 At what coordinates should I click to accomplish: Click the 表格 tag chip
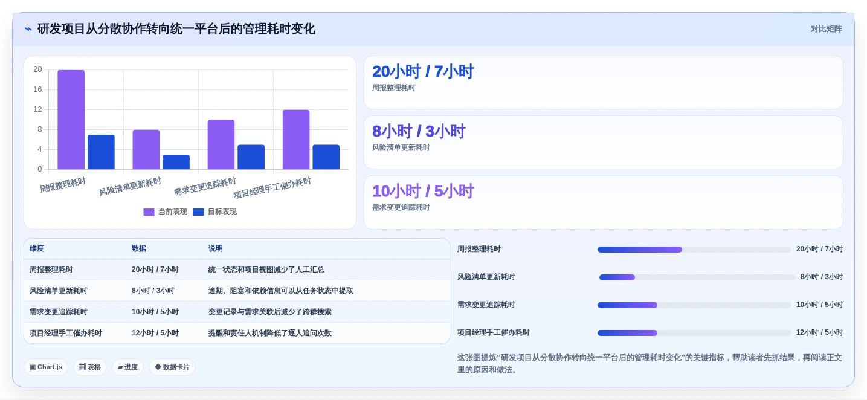[90, 367]
